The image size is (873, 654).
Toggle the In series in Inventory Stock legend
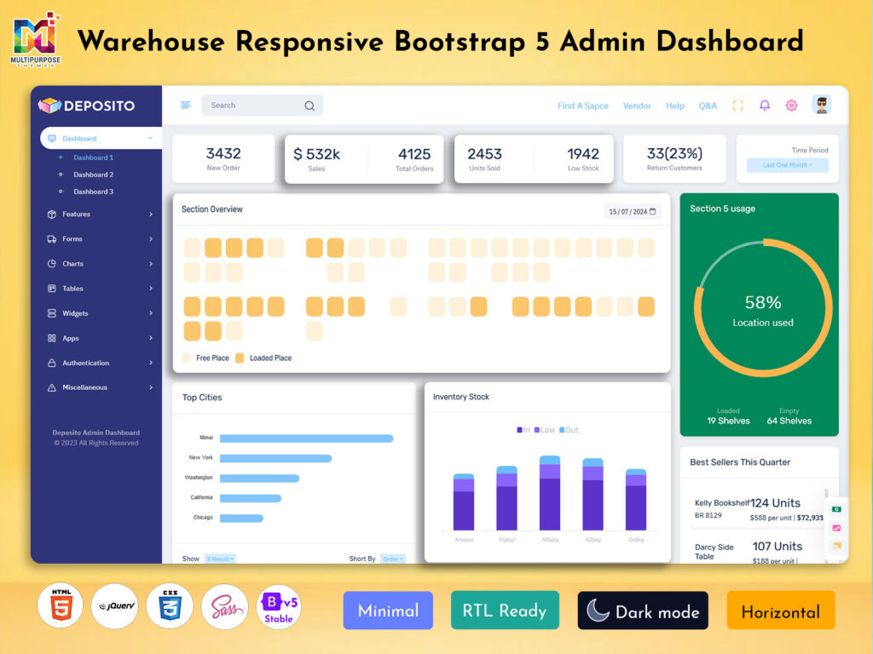point(523,430)
